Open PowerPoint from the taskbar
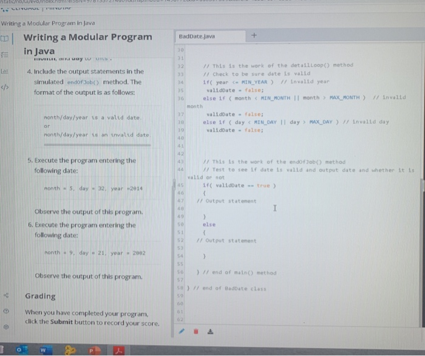Image resolution: width=425 pixels, height=356 pixels. 94,351
